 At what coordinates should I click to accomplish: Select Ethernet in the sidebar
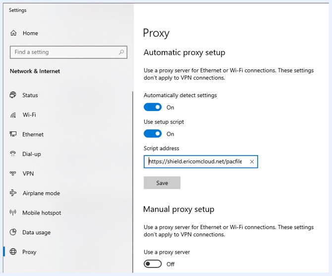(33, 134)
